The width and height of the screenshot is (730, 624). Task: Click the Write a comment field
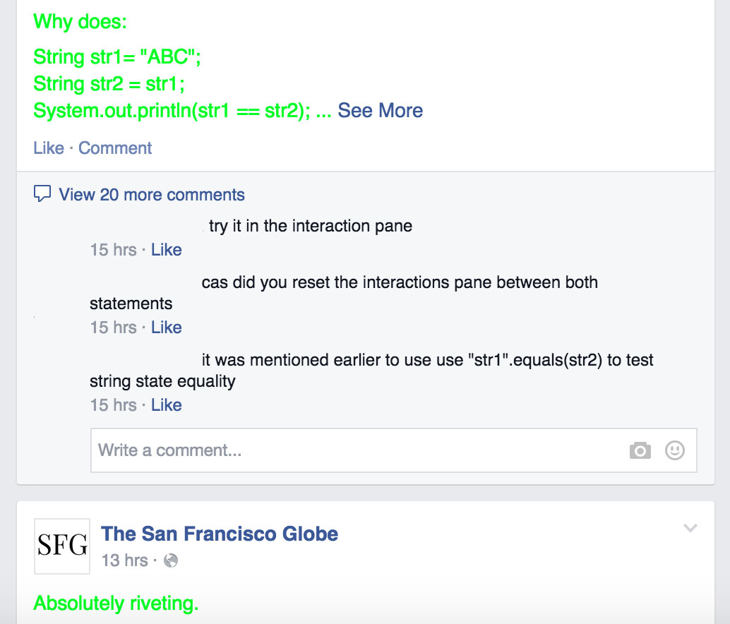point(353,450)
